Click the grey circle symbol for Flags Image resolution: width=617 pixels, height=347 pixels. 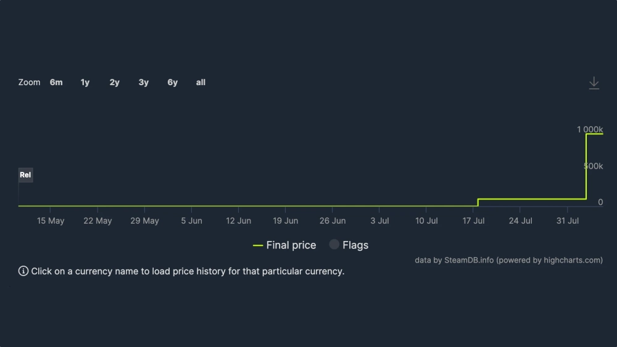point(334,245)
